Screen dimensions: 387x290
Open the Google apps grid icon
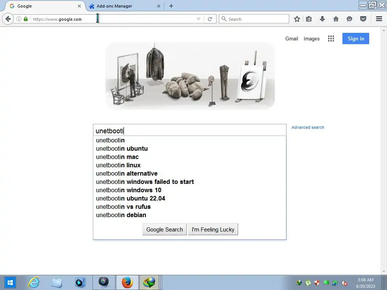point(331,39)
